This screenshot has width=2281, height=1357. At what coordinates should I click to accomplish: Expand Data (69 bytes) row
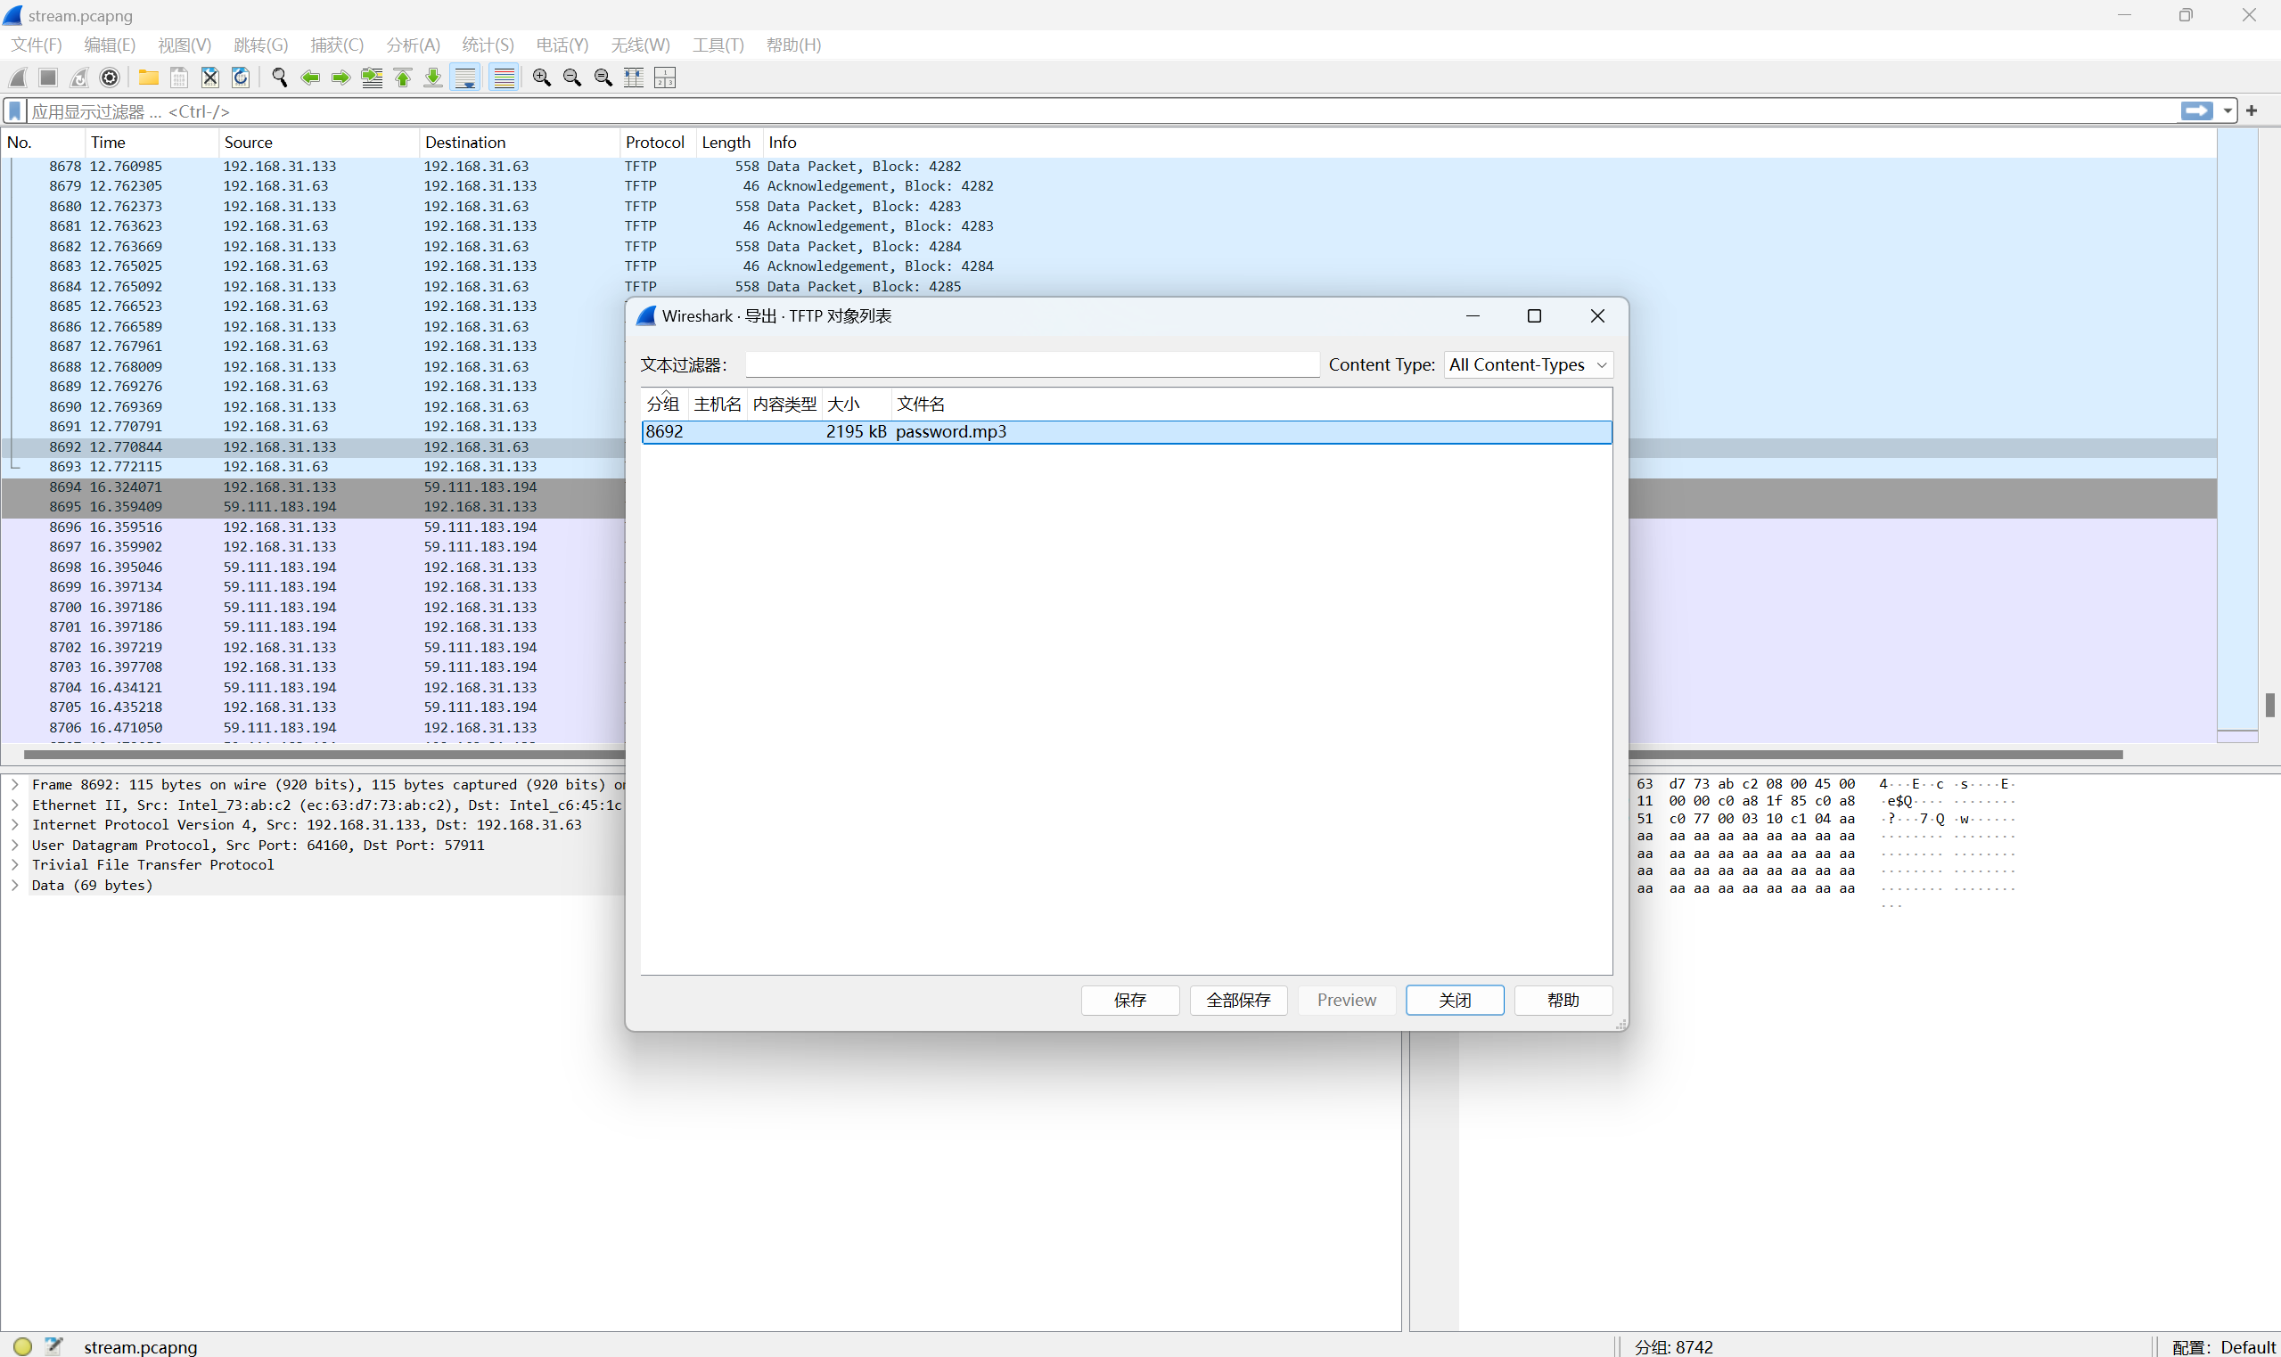click(15, 885)
